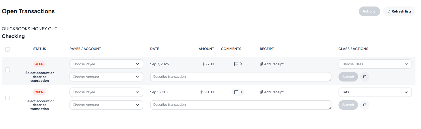Image resolution: width=421 pixels, height=129 pixels.
Task: Expand Choose Payee dropdown for $66.00 row
Action: tap(106, 64)
